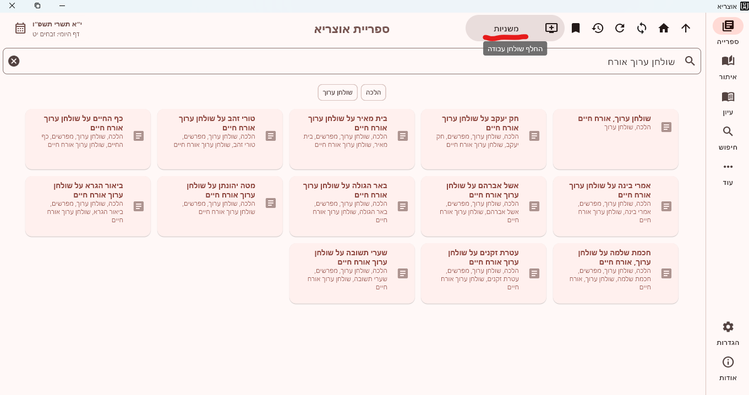The image size is (749, 395).
Task: Click the home icon in the top toolbar
Action: pos(664,28)
